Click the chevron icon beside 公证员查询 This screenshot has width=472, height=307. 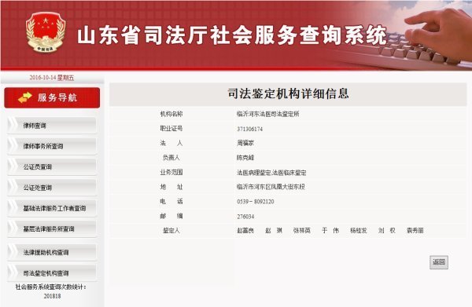point(13,166)
